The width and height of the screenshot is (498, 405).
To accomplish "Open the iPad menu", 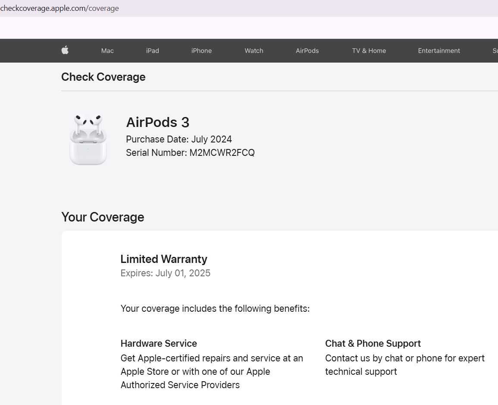I will (153, 51).
